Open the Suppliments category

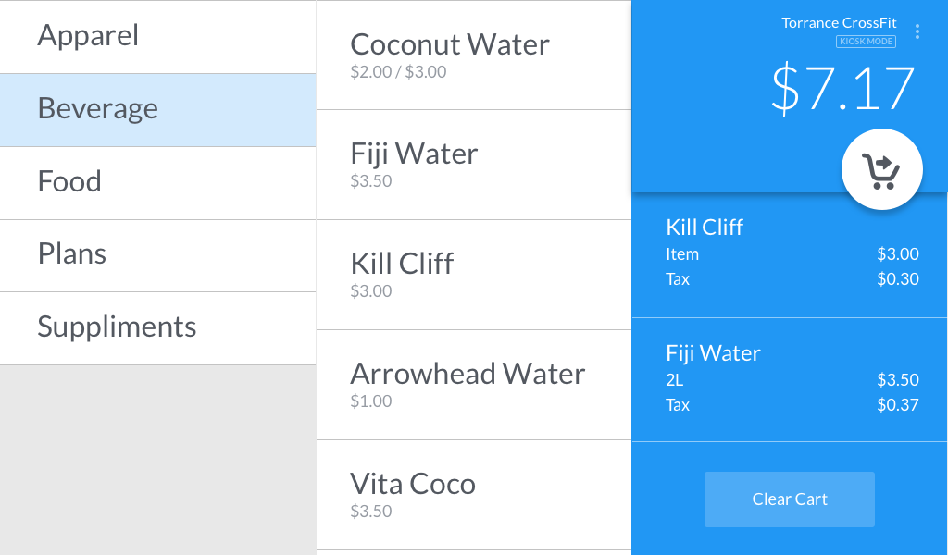tap(157, 327)
